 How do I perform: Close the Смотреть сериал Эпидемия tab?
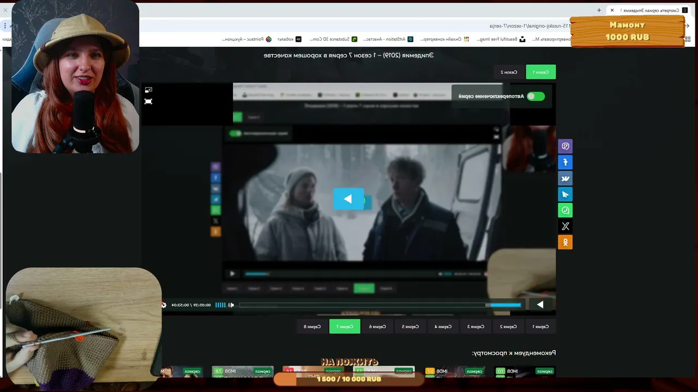click(x=612, y=10)
